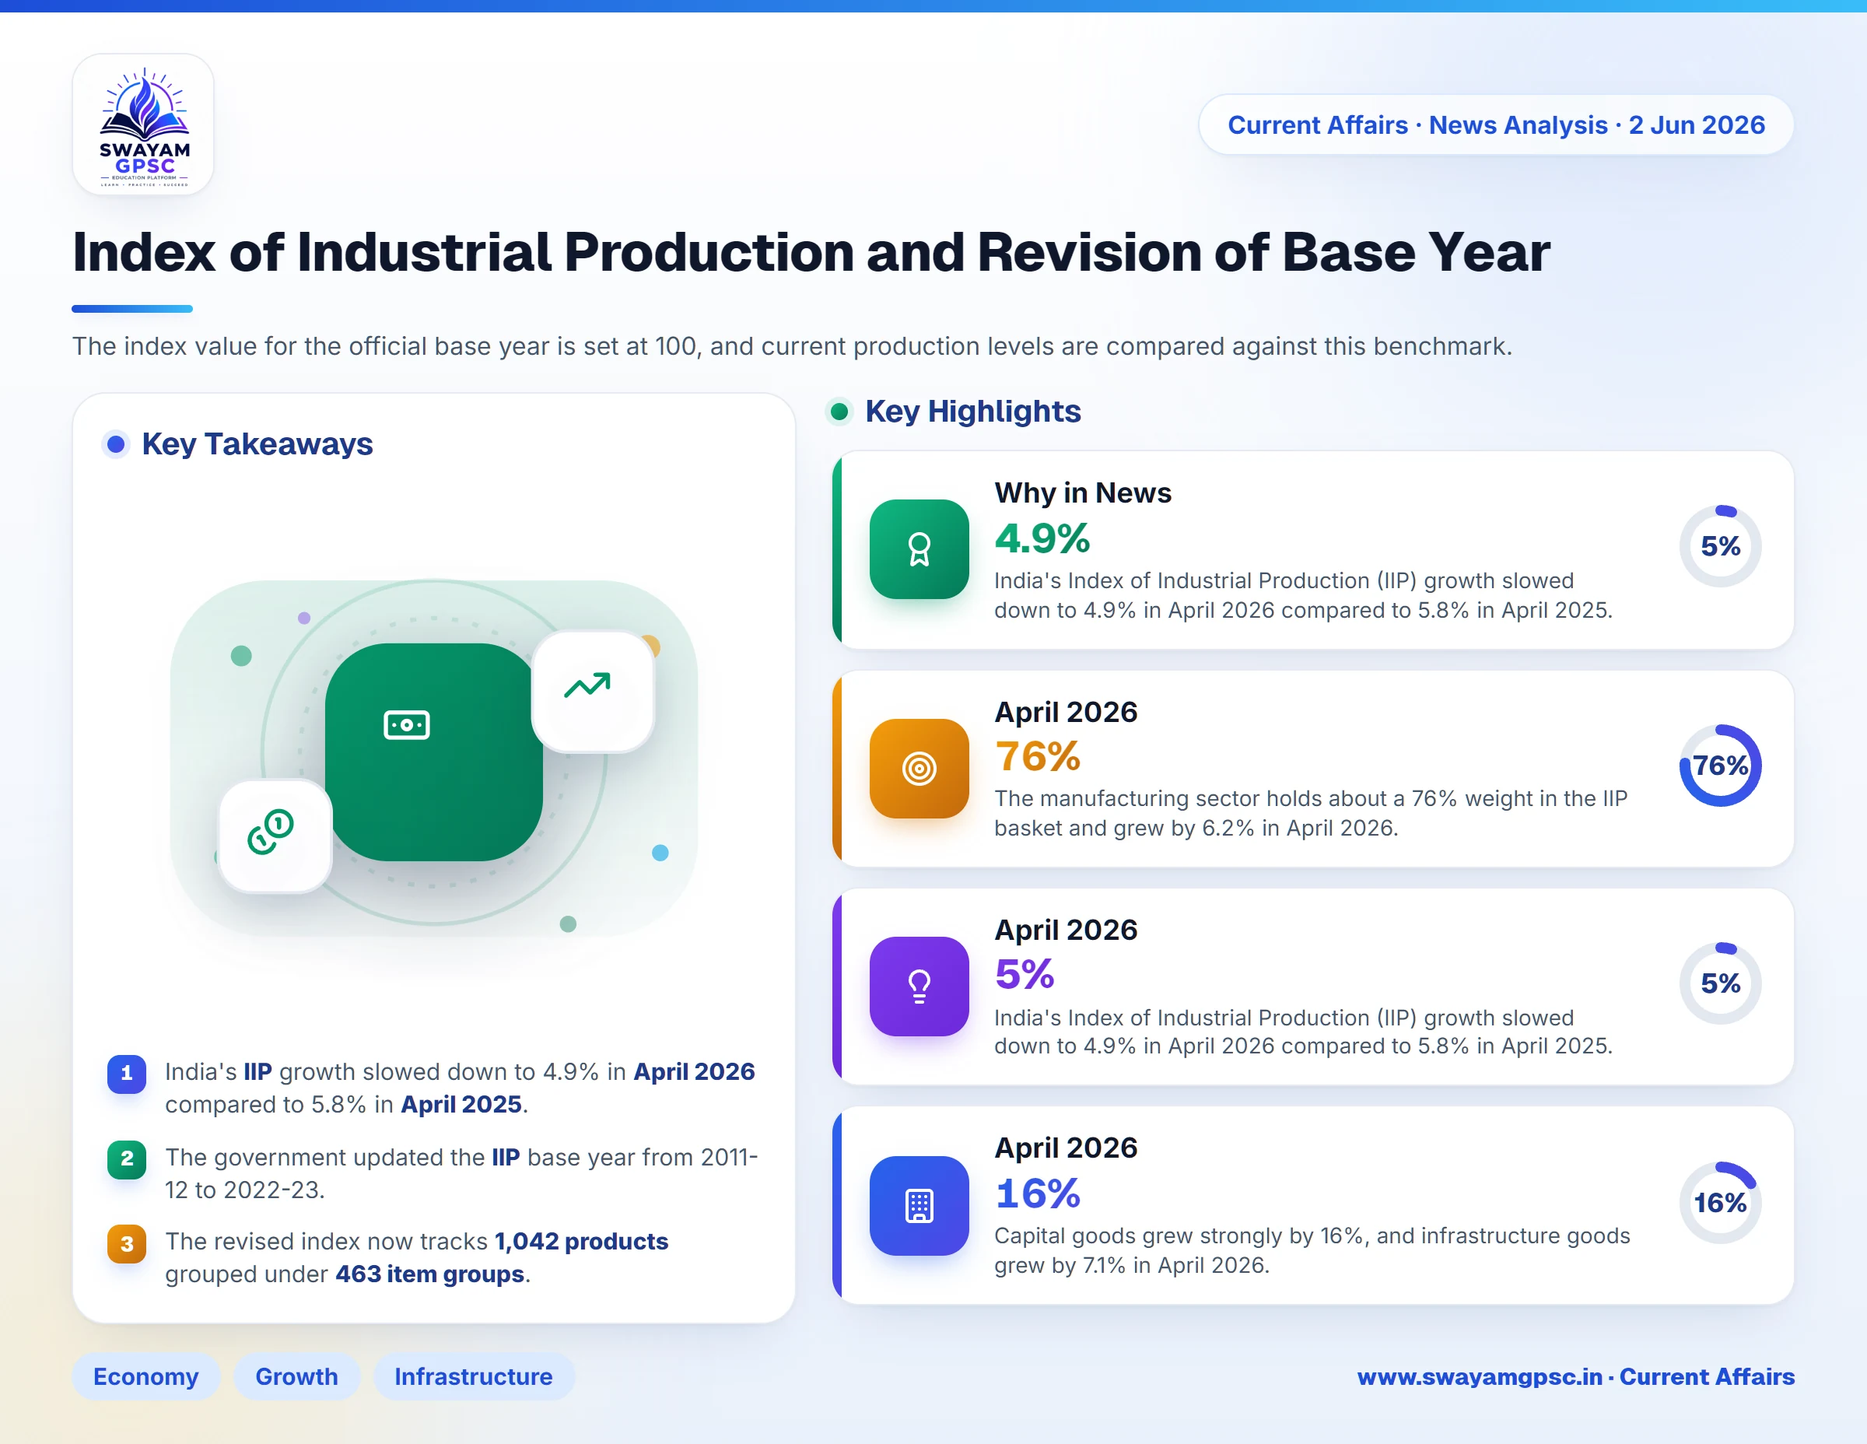Click the green dot beside Key Highlights

839,412
